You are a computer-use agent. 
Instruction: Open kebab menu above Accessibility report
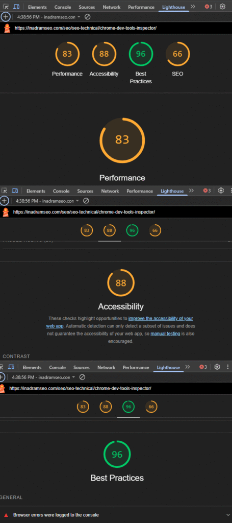[231, 191]
